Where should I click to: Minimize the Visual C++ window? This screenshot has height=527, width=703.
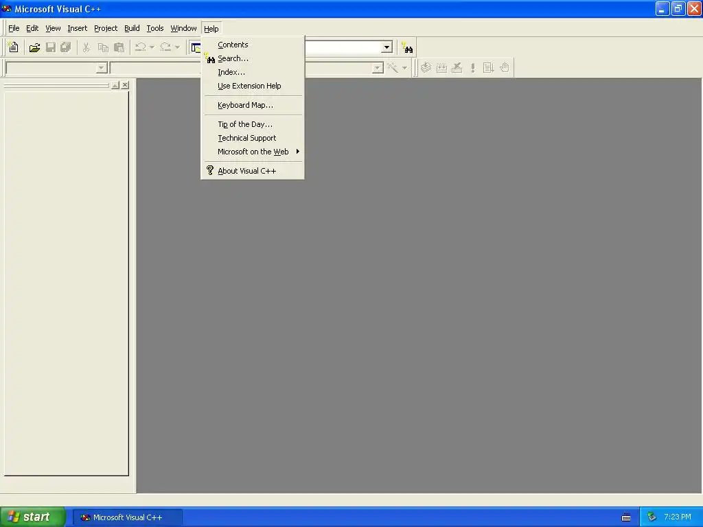[662, 8]
